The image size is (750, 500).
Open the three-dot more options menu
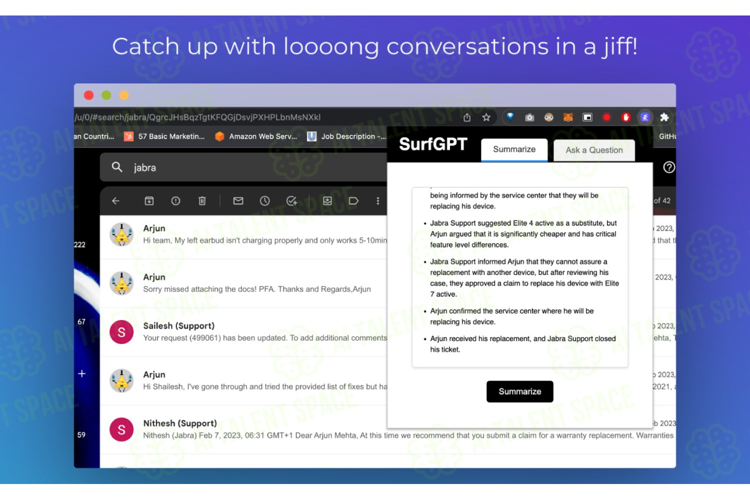(x=378, y=201)
